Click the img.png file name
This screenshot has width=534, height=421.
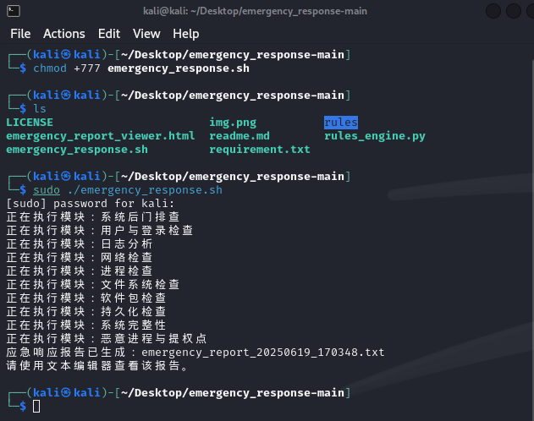click(x=233, y=123)
